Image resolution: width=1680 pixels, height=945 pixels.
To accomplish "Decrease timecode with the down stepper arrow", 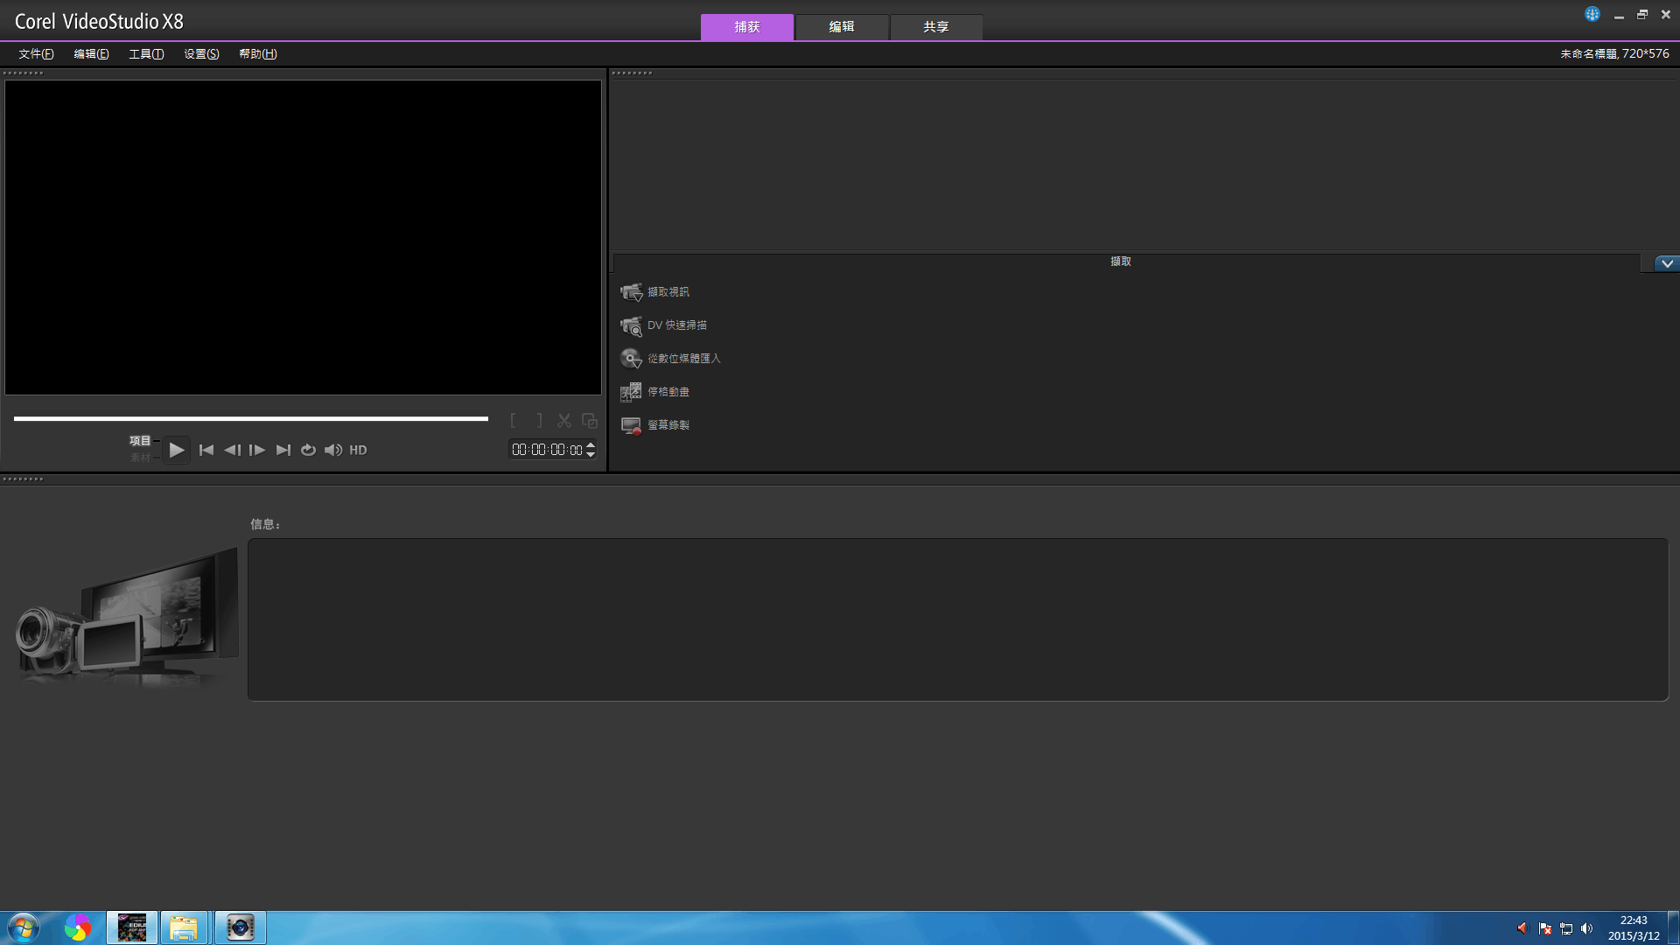I will click(591, 454).
